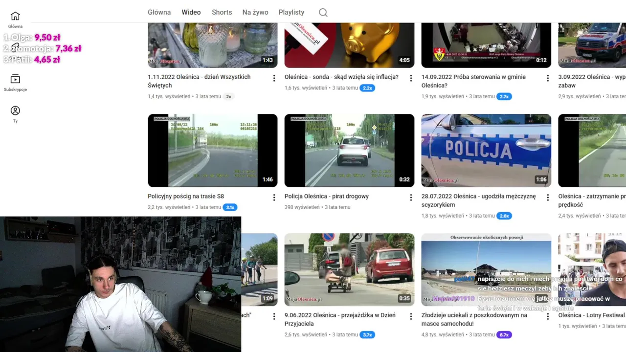Open title '28.07.2022 Oleśnica - ugodziła mężczyznę scyzorykiem'

coord(479,200)
